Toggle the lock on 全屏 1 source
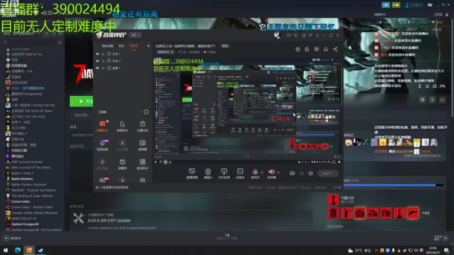This screenshot has width=454, height=255. click(103, 68)
